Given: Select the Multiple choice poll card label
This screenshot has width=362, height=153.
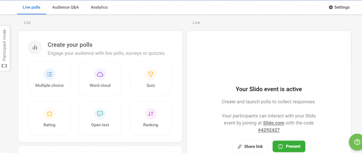Looking at the screenshot, I should click(x=49, y=85).
